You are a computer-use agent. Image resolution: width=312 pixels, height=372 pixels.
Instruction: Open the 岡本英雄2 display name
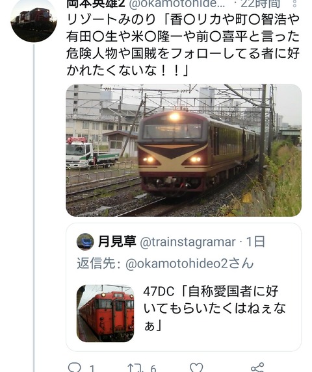click(x=96, y=3)
